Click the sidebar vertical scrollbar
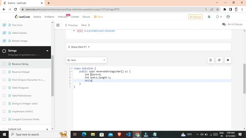 [x=52, y=76]
